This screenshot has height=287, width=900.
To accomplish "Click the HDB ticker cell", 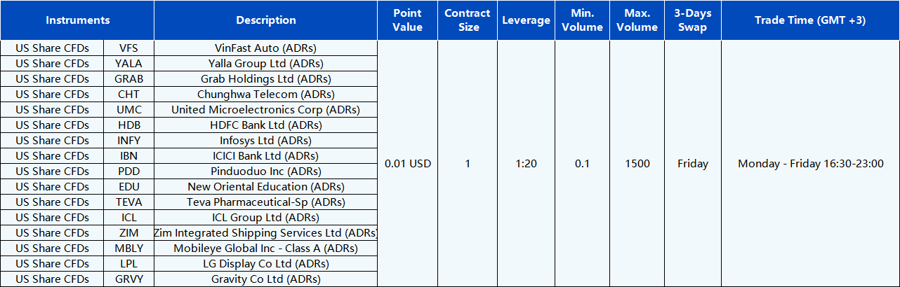I will pyautogui.click(x=129, y=125).
